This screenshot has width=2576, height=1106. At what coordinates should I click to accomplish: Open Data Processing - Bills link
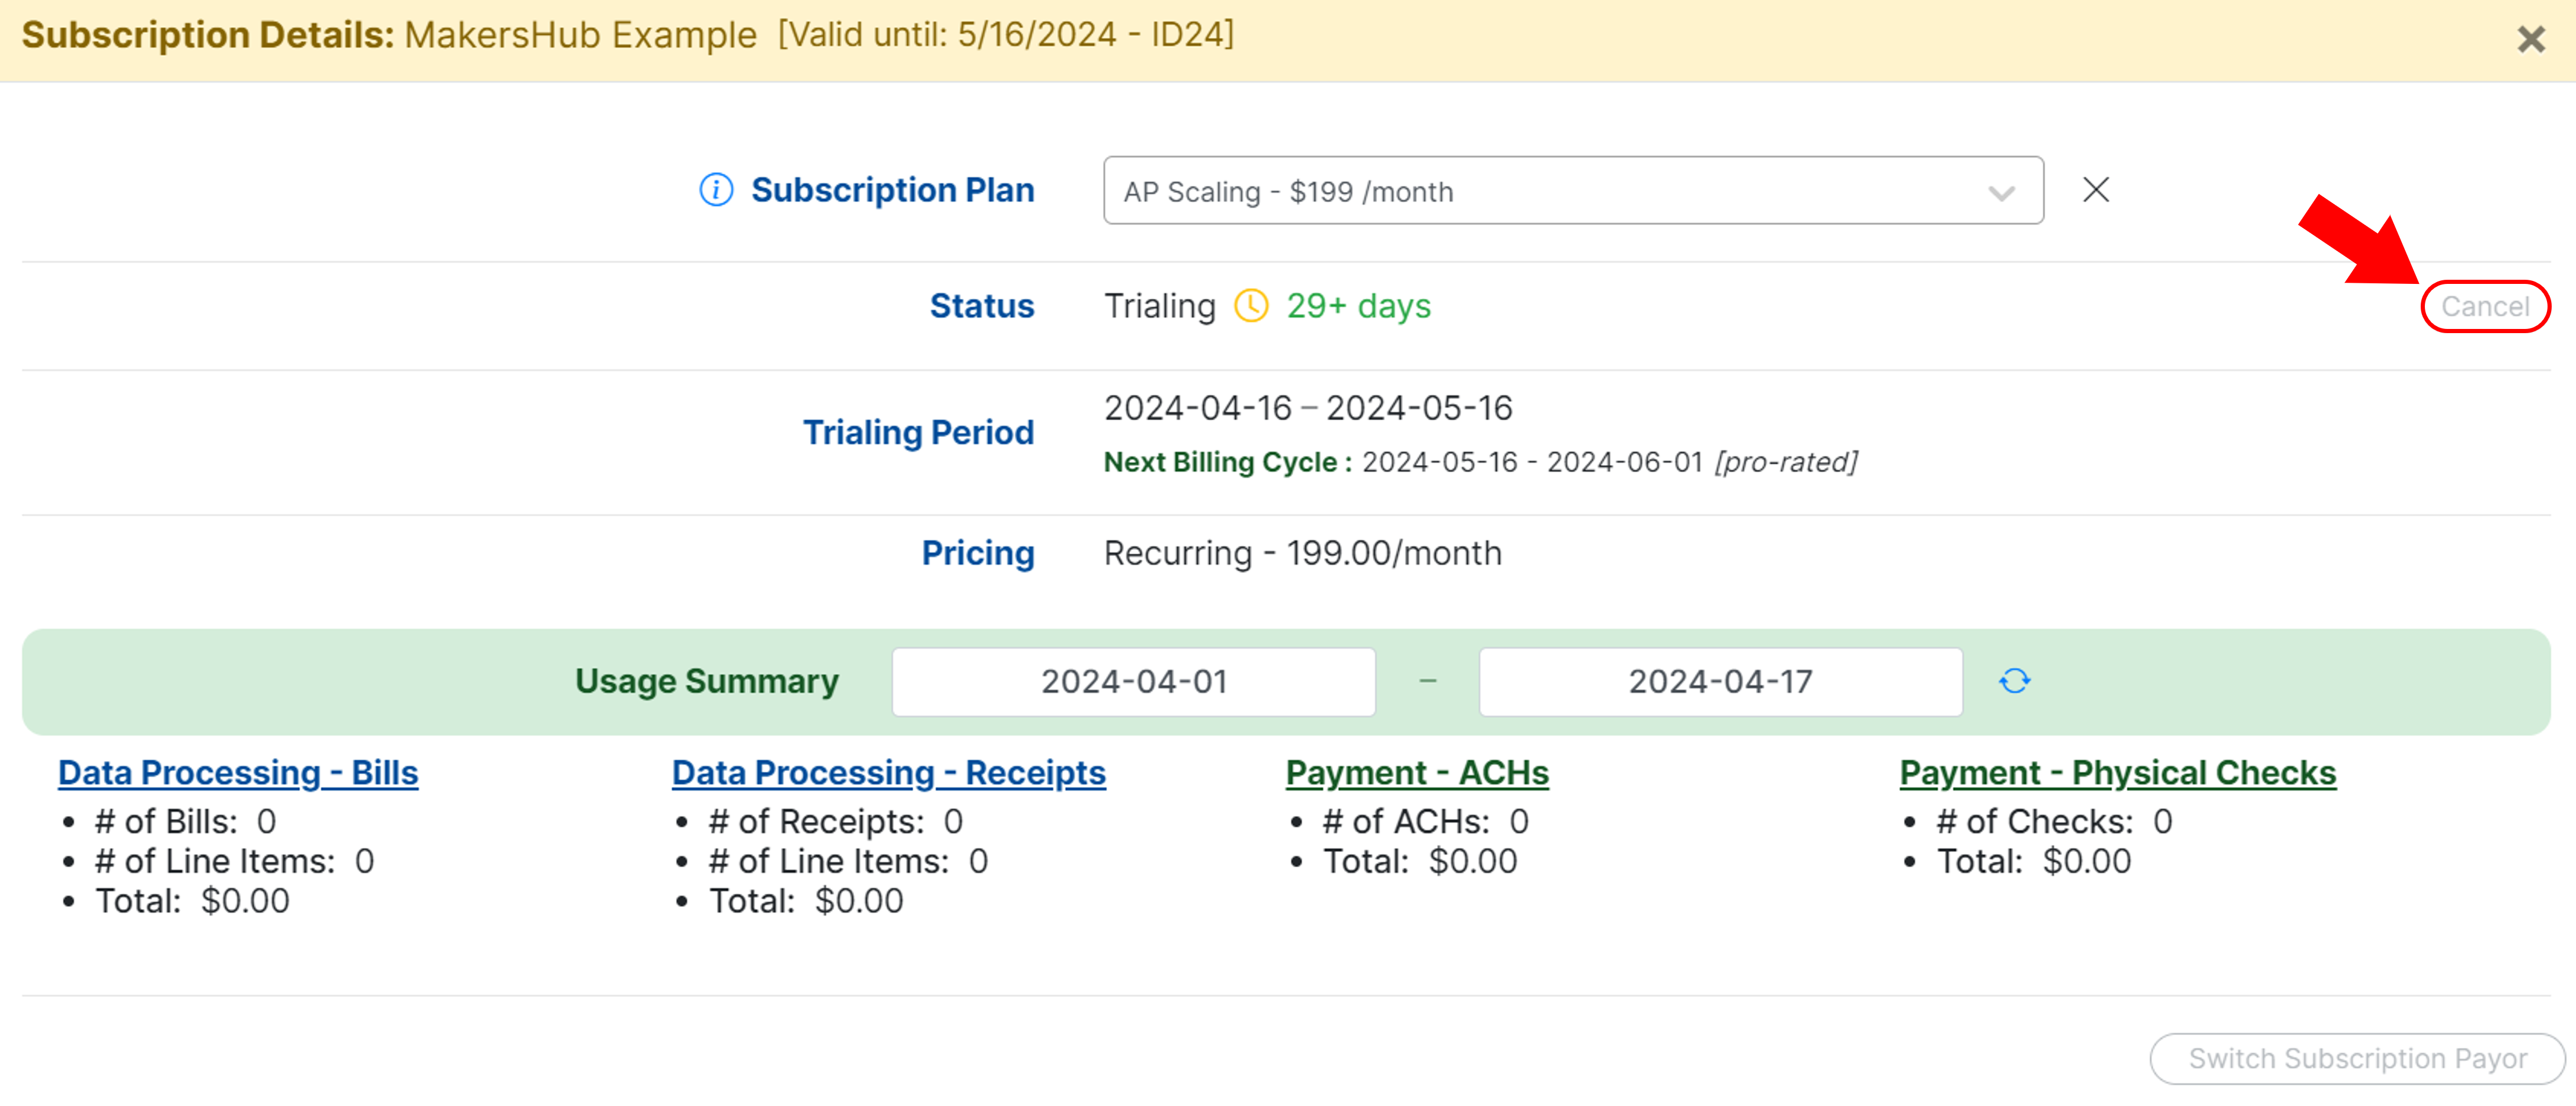238,772
